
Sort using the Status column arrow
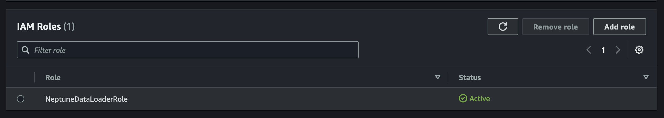[x=646, y=77]
